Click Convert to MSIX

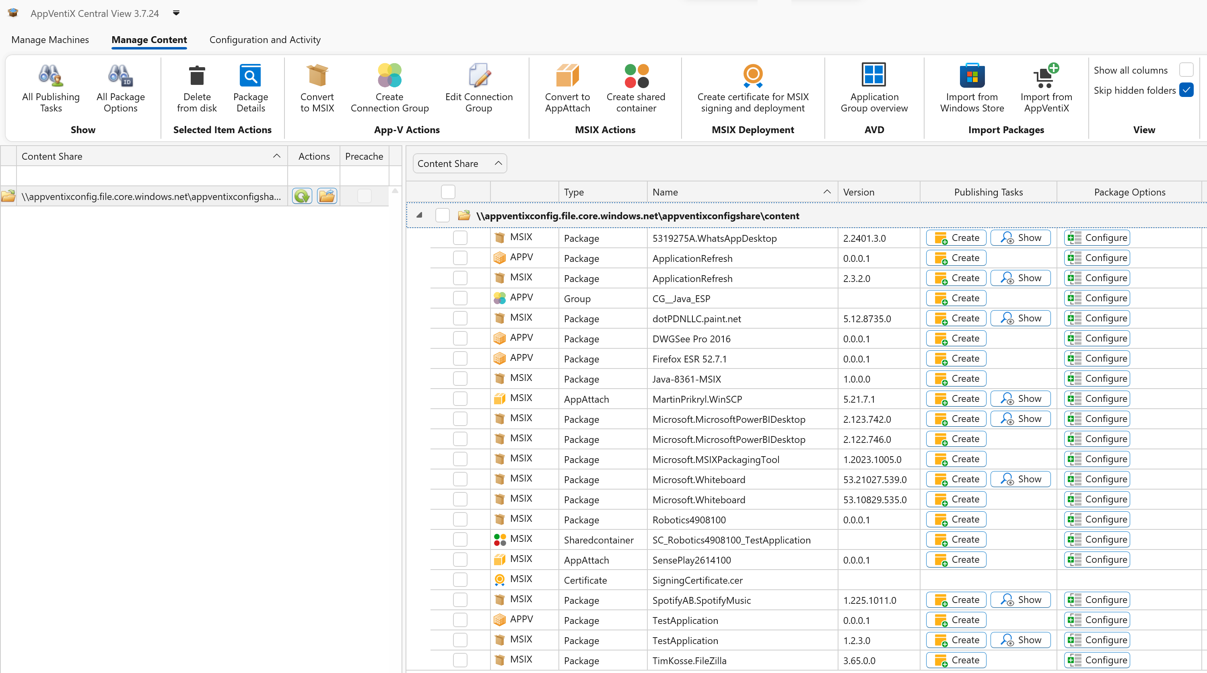tap(317, 88)
